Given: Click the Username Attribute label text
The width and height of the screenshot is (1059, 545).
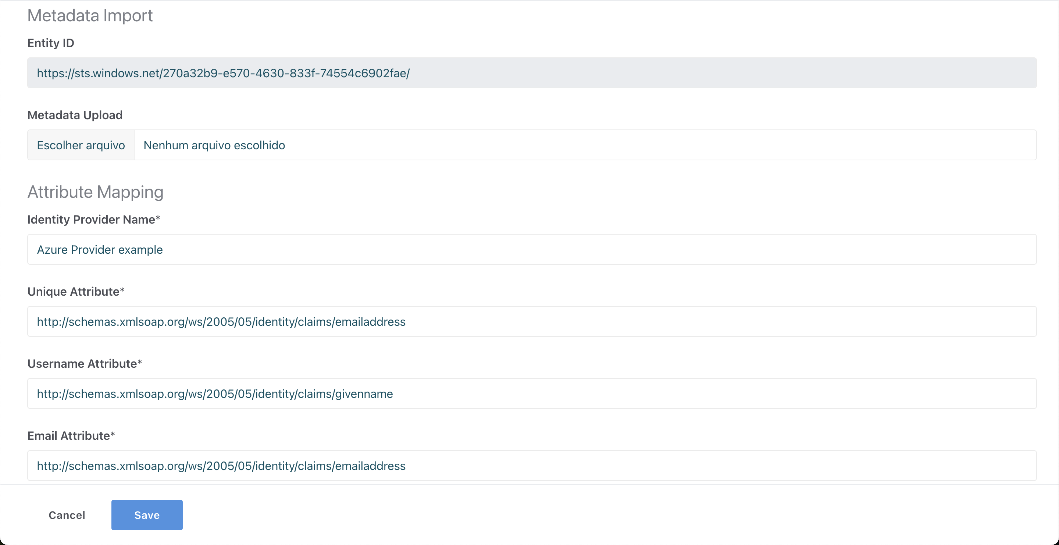Looking at the screenshot, I should pos(82,363).
